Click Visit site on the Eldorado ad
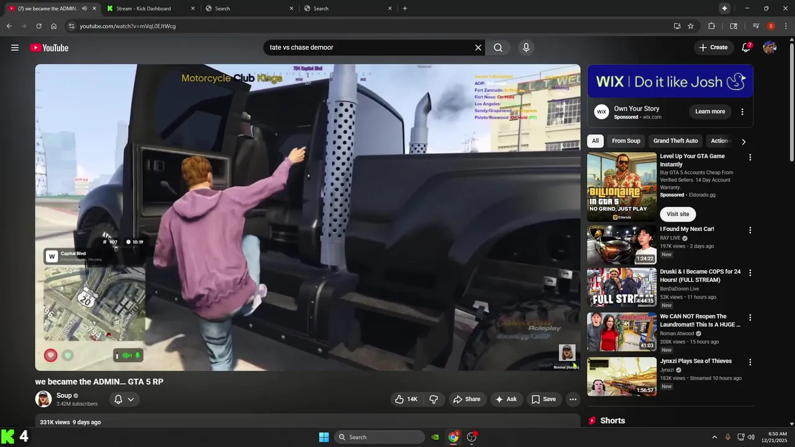795x447 pixels. [678, 214]
